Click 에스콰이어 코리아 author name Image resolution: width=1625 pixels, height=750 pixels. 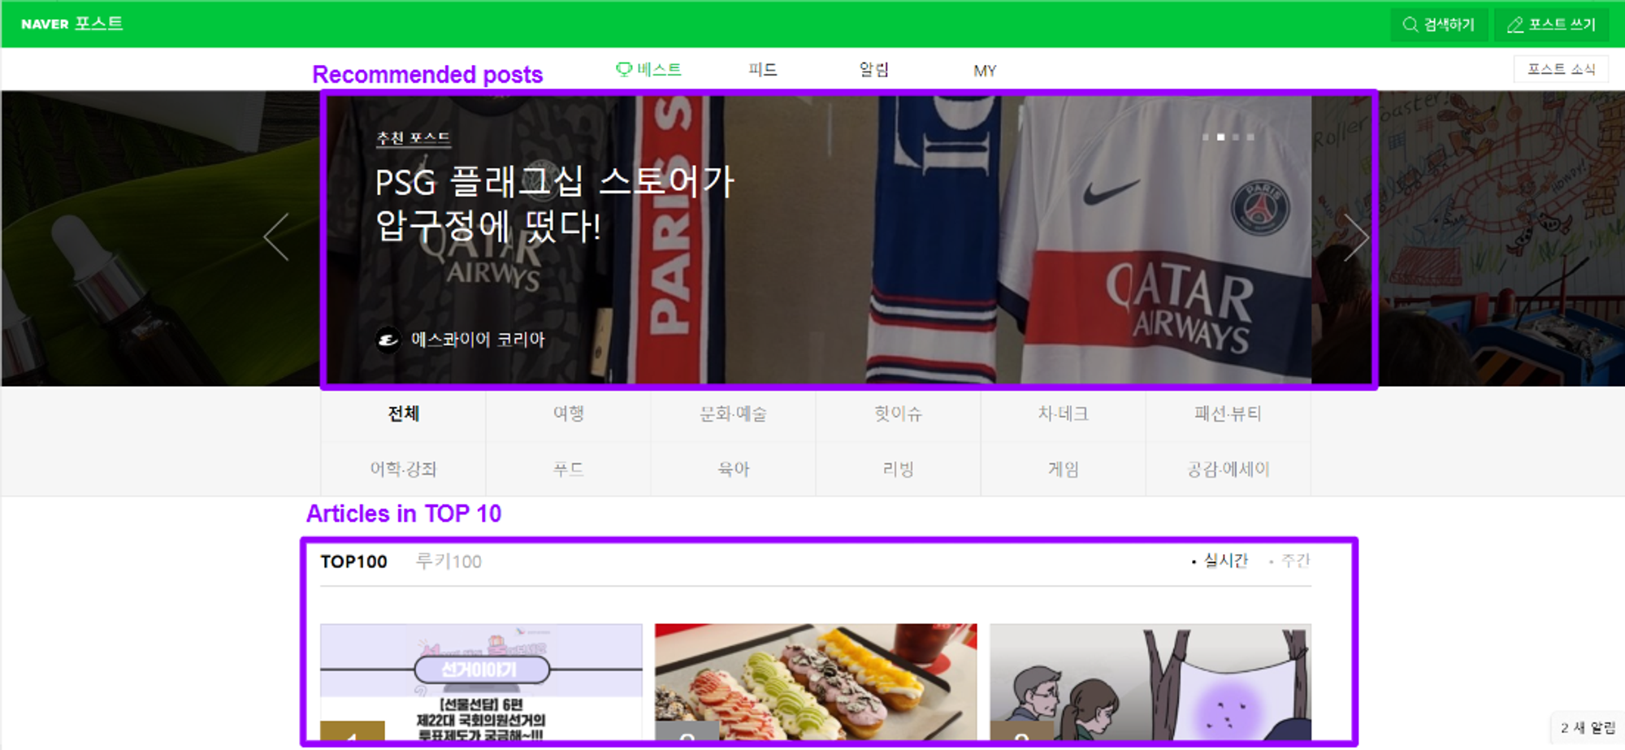point(478,339)
